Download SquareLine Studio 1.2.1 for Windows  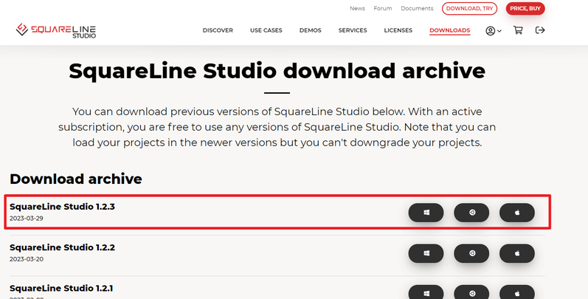click(426, 292)
